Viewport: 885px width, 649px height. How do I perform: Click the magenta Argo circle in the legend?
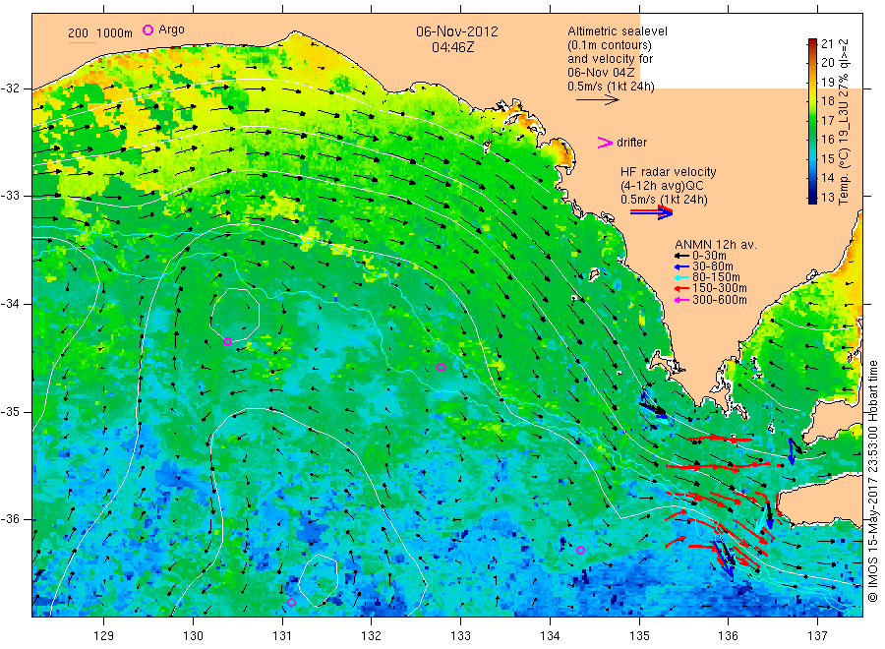coord(147,29)
